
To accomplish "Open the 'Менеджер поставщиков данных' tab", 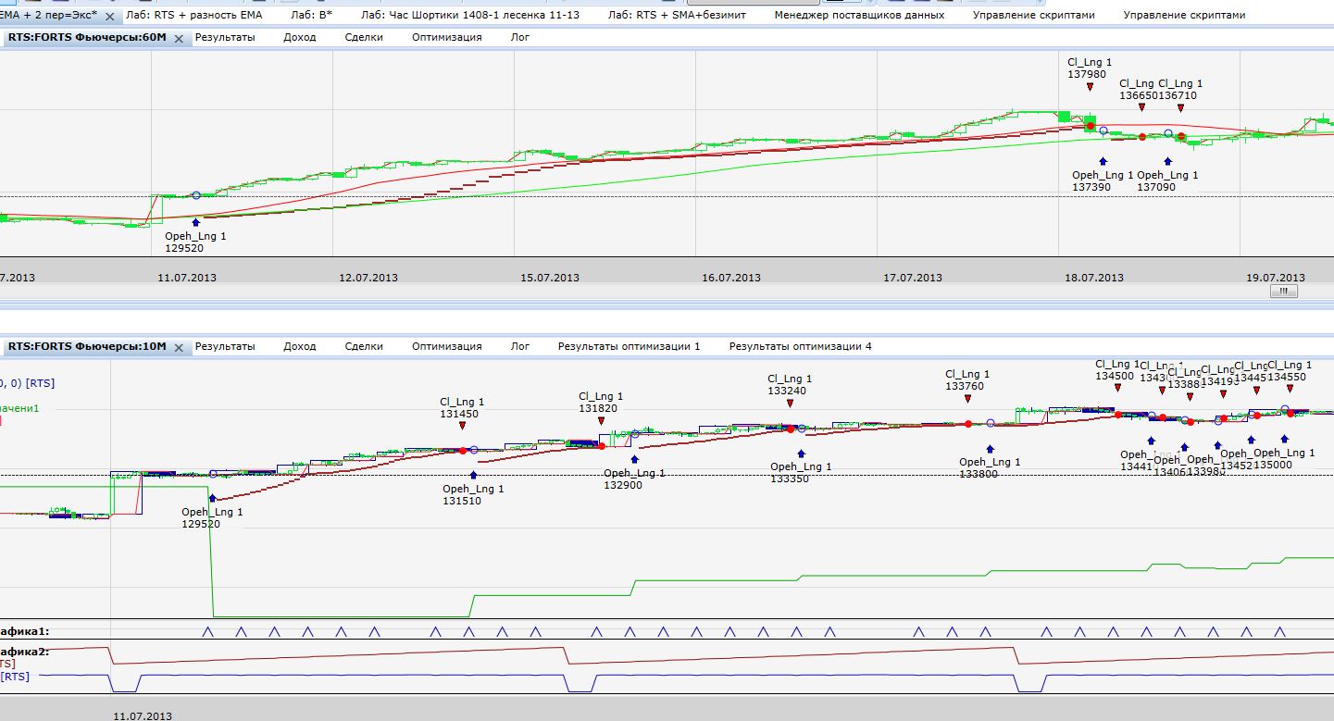I will coord(859,16).
